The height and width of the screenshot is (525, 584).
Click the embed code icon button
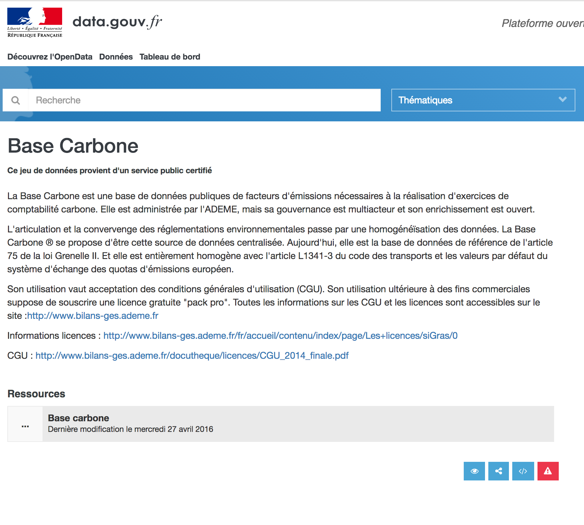click(x=523, y=471)
